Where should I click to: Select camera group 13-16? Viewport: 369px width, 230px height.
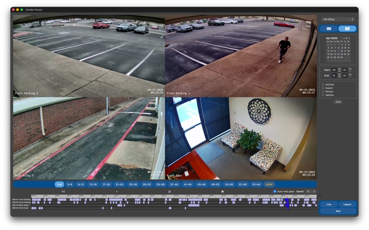point(93,184)
